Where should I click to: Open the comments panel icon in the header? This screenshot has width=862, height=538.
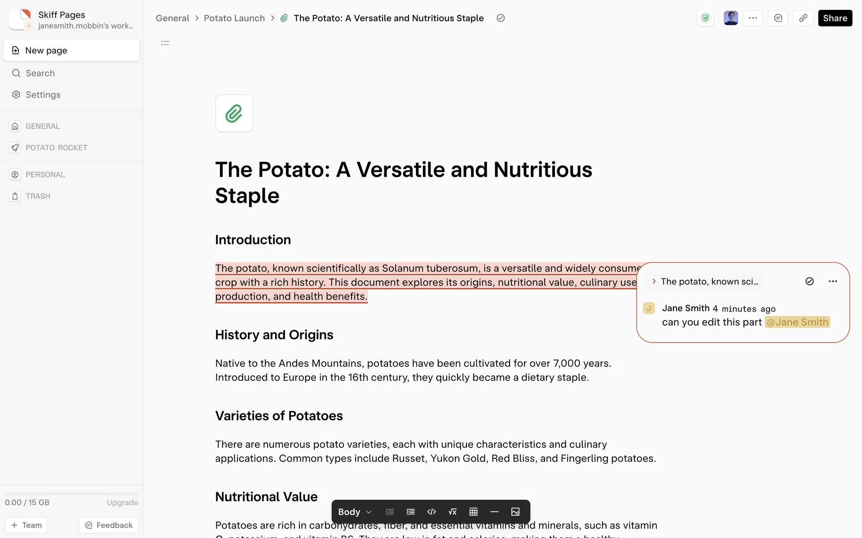[778, 18]
